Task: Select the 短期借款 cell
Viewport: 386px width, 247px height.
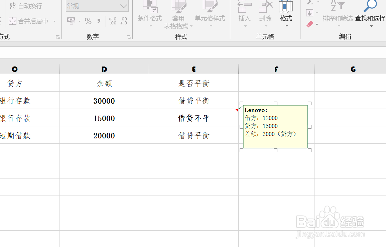Action: pos(29,135)
